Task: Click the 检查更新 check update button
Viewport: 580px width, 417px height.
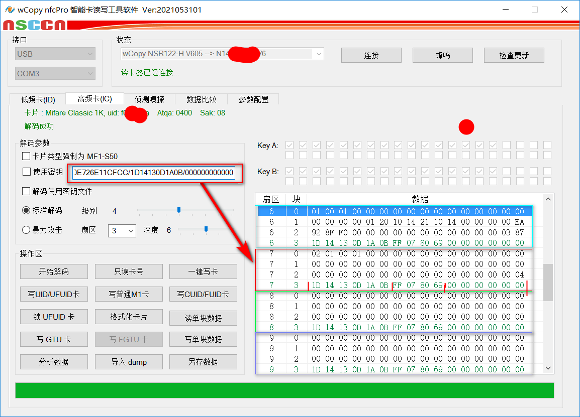Action: [514, 55]
